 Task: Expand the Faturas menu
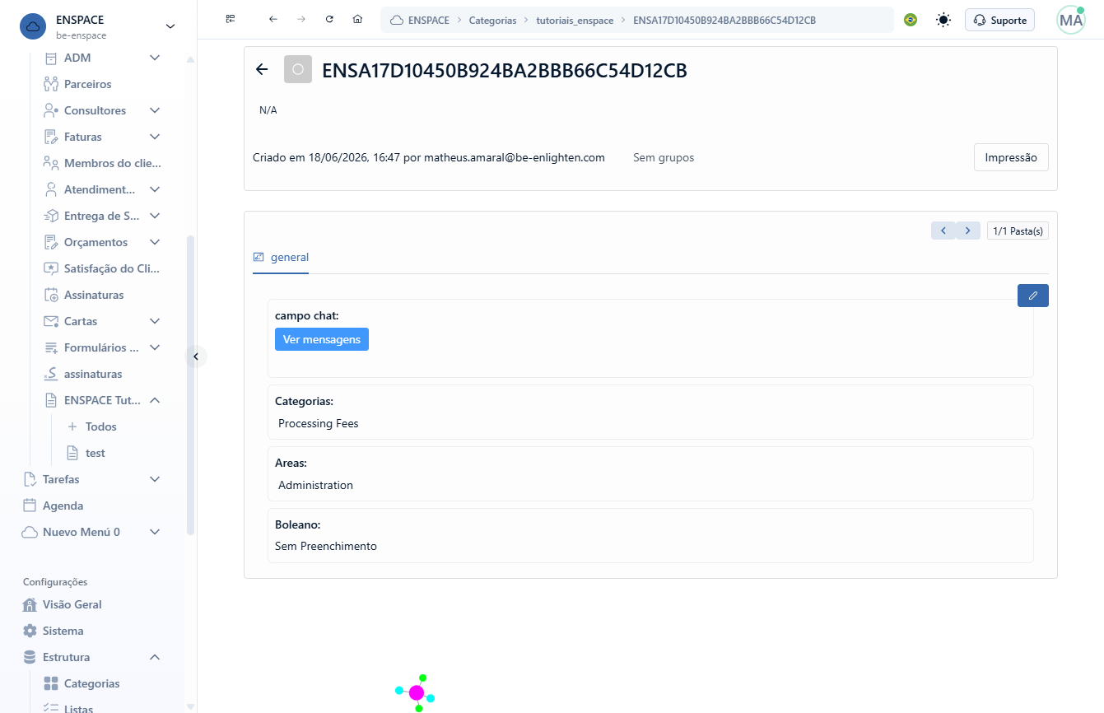pos(154,137)
